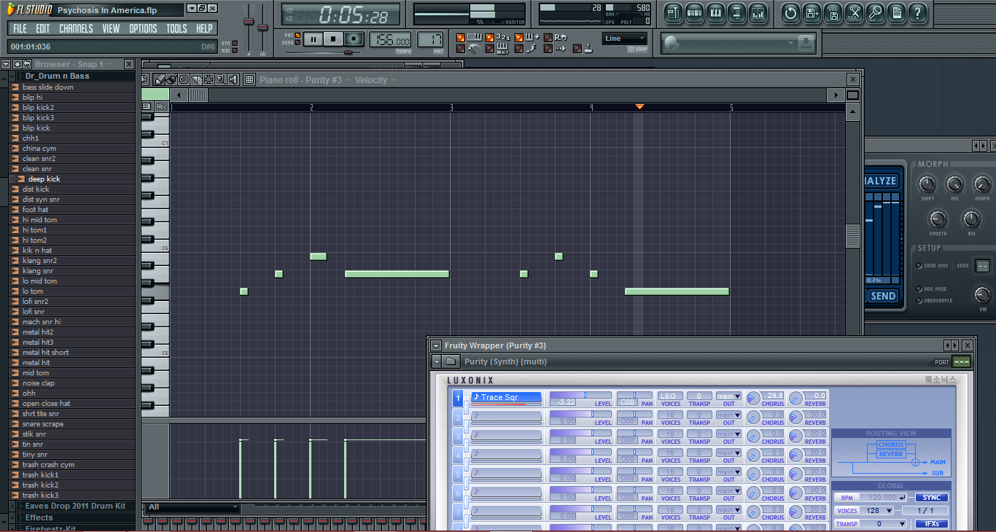
Task: Open the VIEW menu
Action: 111,28
